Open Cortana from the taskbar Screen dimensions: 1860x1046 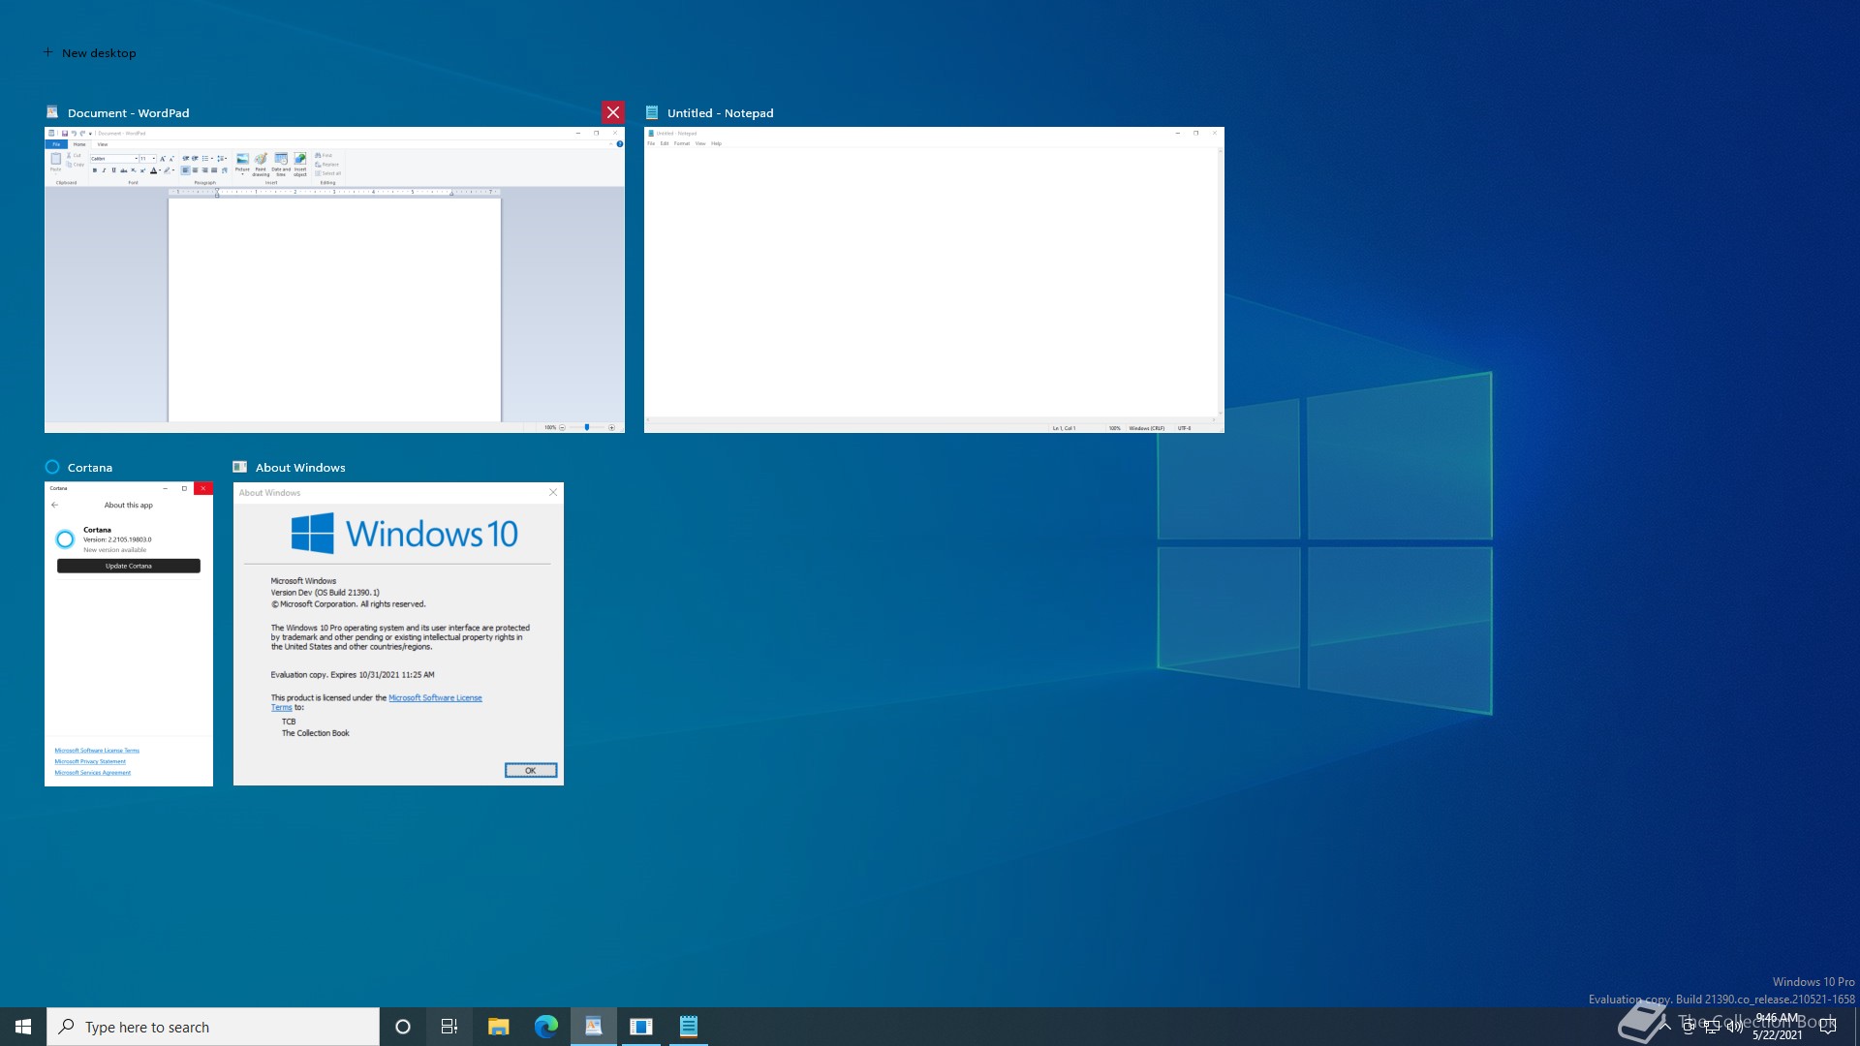tap(403, 1027)
